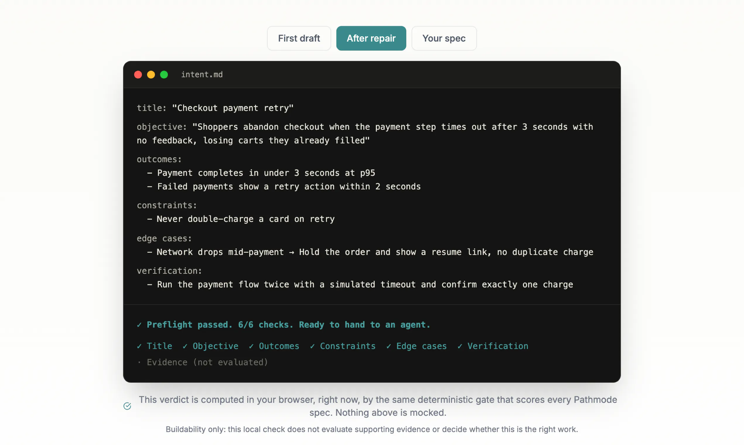Click the objective text about shoppers abandoning checkout

click(x=365, y=133)
